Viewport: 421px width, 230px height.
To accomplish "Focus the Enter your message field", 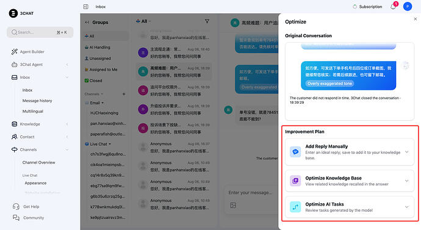I will coord(250,193).
